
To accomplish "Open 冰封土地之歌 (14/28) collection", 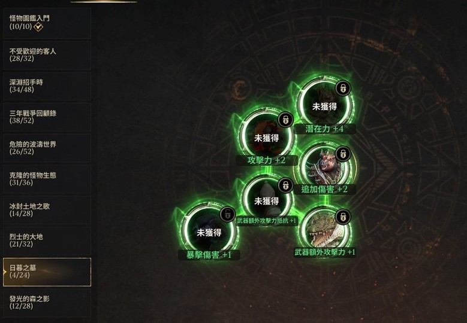I will pos(47,210).
